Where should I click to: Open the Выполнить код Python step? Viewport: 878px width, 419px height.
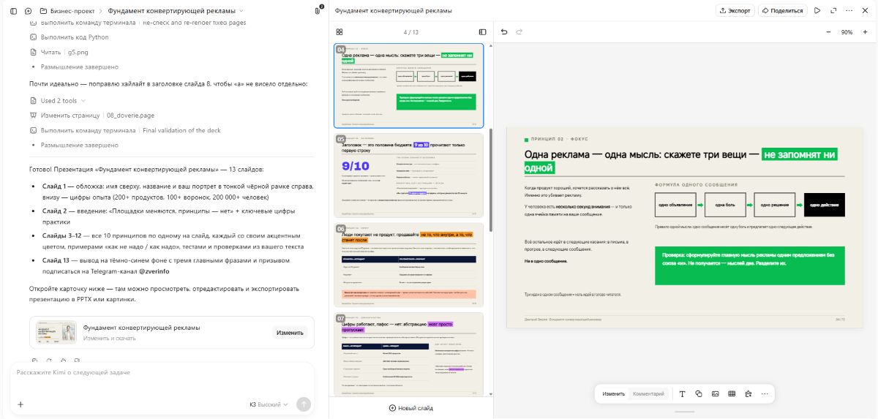point(70,37)
